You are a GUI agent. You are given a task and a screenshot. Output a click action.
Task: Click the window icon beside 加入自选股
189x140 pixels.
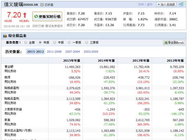point(181,5)
